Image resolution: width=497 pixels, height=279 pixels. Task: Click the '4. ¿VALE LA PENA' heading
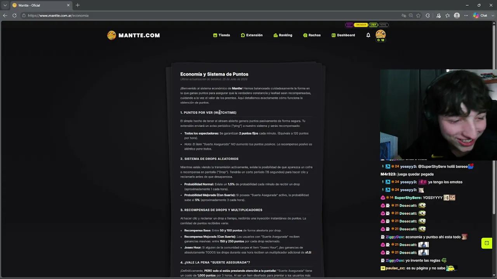(215, 262)
